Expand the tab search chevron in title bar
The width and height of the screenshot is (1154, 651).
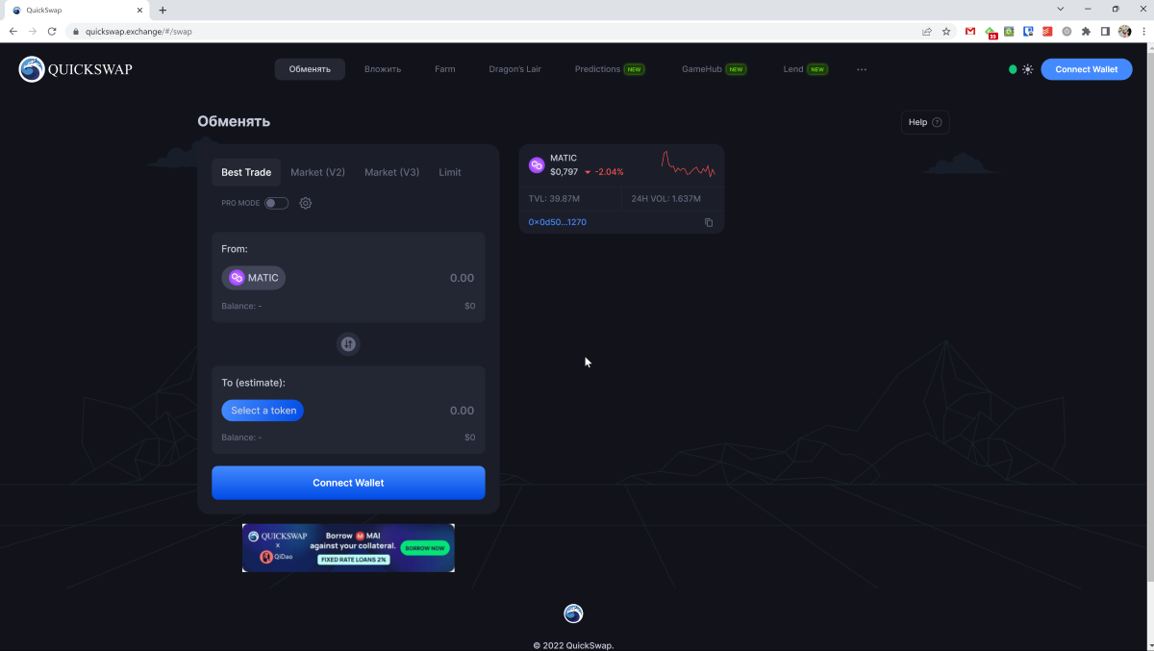coord(1061,9)
